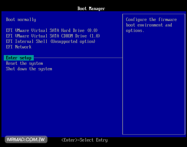This screenshot has height=147, width=187.
Task: Open the highlighted Enter setup entry
Action: pyautogui.click(x=19, y=58)
